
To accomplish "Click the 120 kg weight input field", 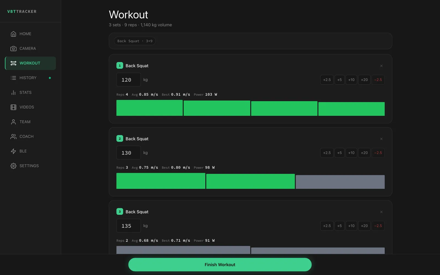I will [x=128, y=80].
